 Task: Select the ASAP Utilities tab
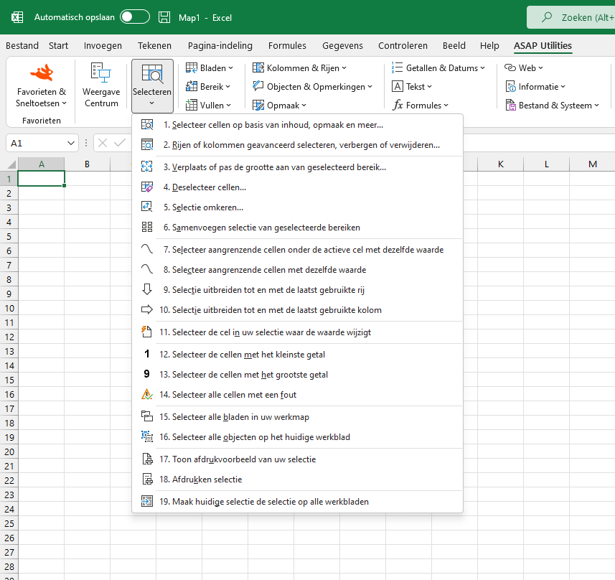click(x=543, y=45)
